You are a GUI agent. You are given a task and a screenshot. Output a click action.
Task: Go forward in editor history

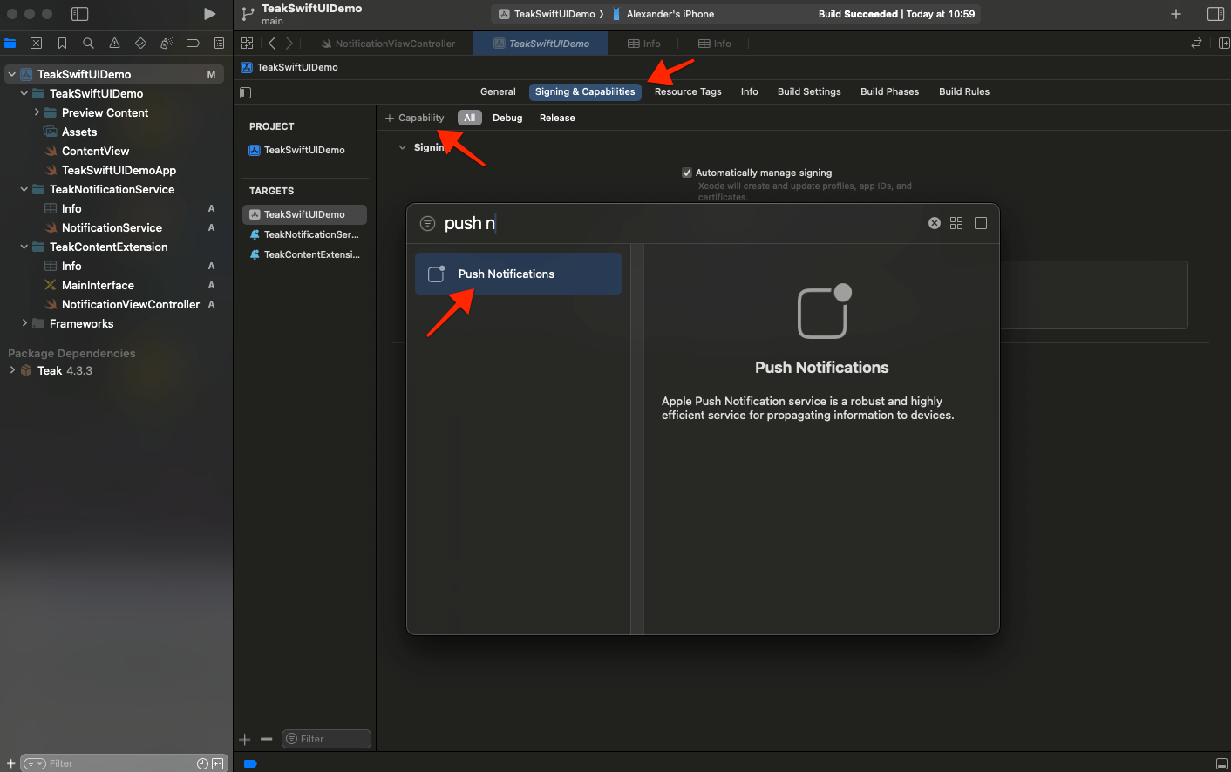[289, 43]
